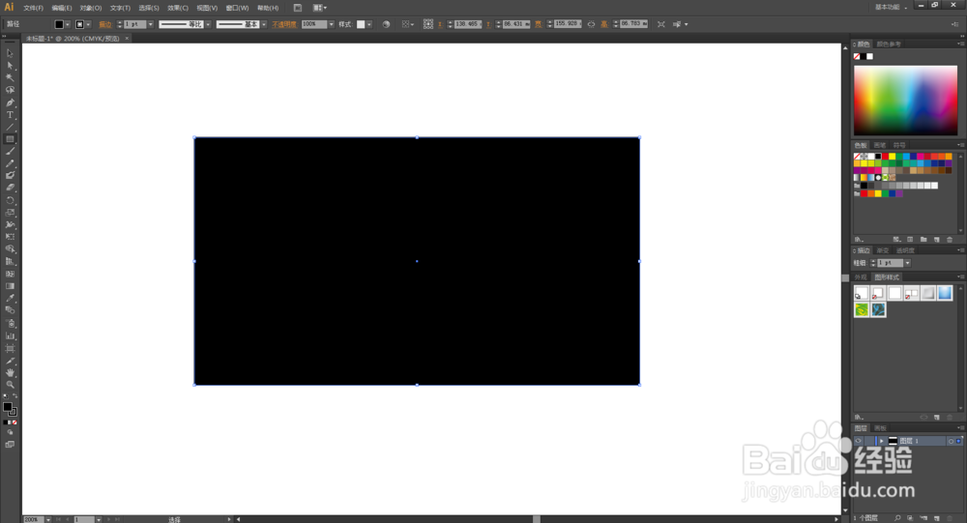Select the Pencil tool
This screenshot has width=967, height=523.
[10, 164]
